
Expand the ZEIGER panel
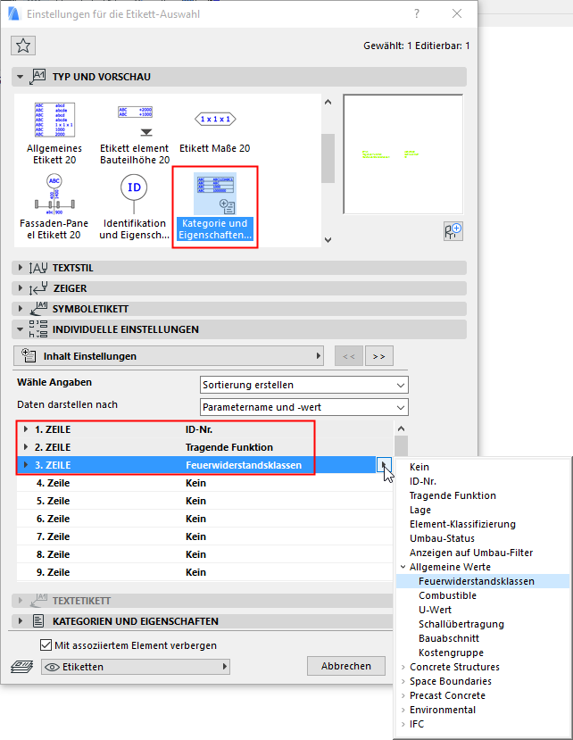(20, 288)
